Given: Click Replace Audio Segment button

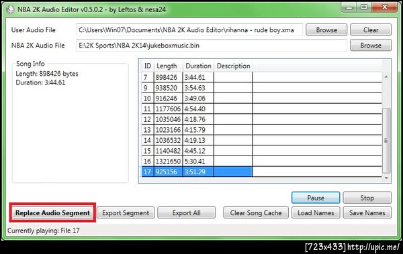Looking at the screenshot, I should coord(52,212).
